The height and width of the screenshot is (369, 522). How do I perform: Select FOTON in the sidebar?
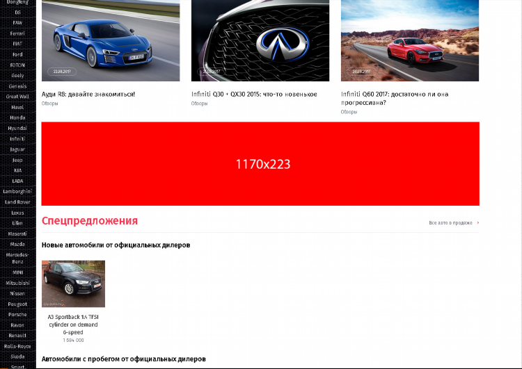tap(17, 65)
